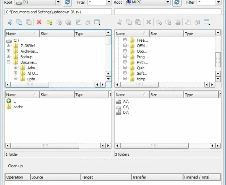Expand the 71369b4... folder in left tree
226x185 pixels.
point(8,45)
